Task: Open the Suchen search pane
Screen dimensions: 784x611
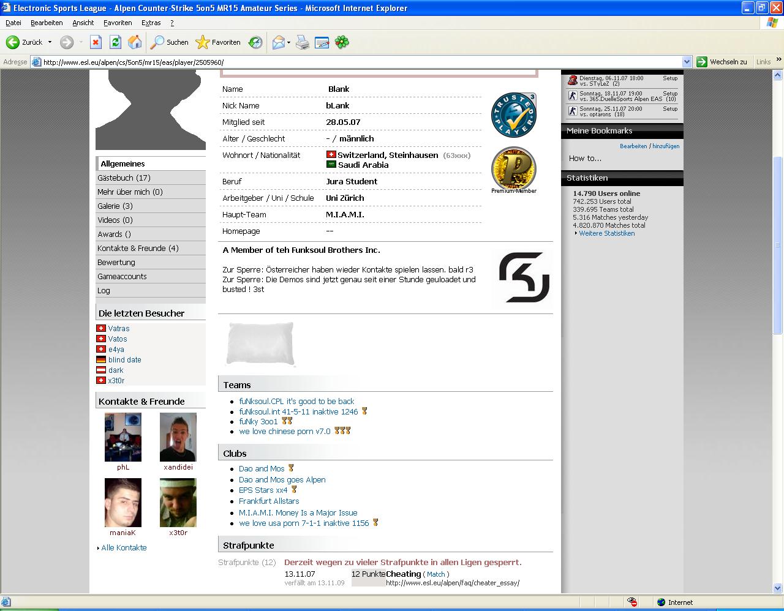Action: pos(170,42)
